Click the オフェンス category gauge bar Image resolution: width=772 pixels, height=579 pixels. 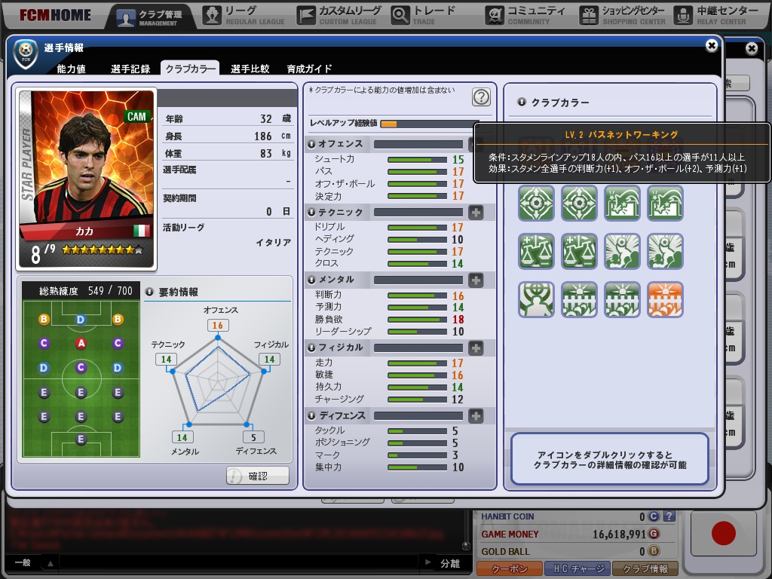coord(418,144)
